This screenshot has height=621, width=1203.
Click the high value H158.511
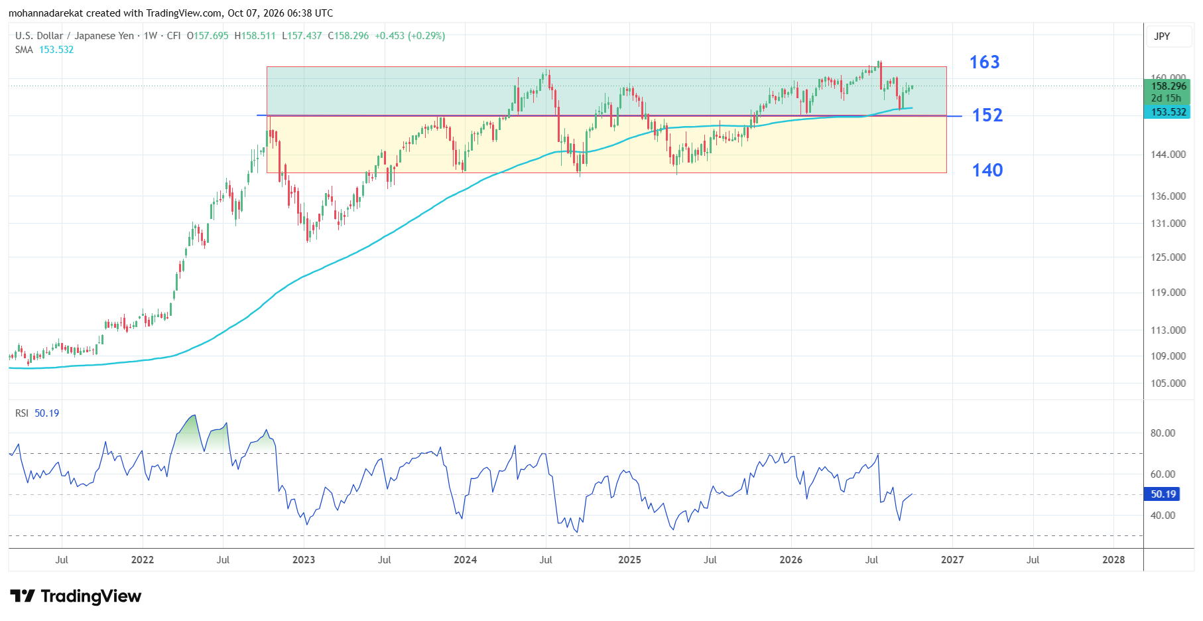pos(255,36)
